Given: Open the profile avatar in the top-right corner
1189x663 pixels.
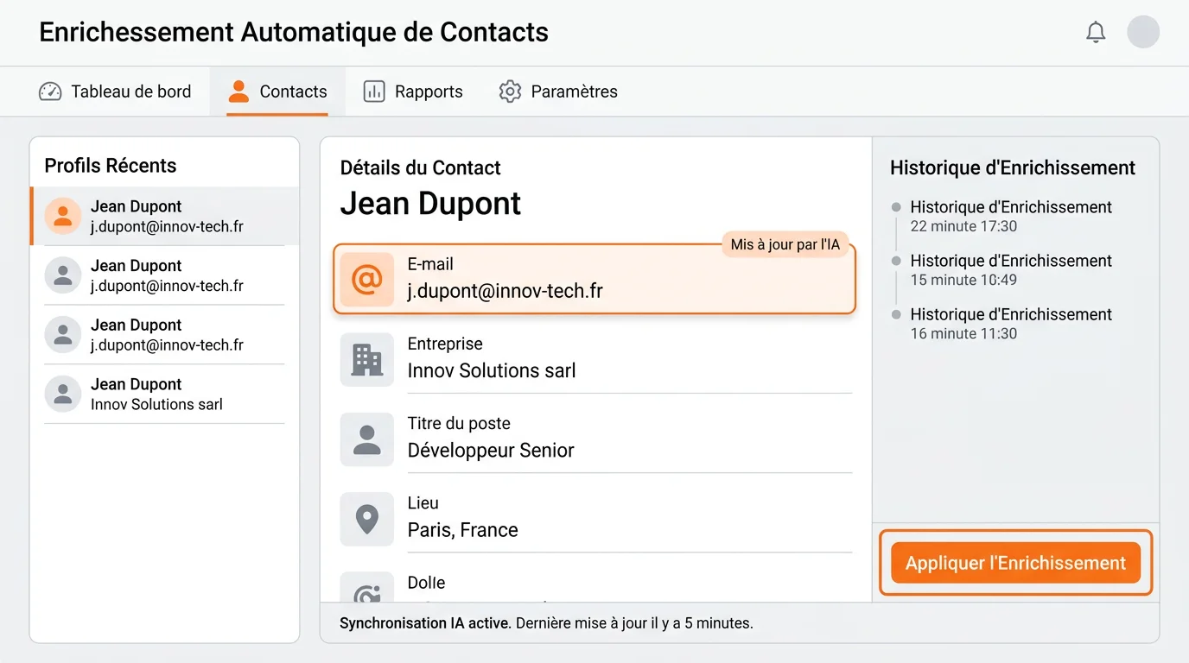Looking at the screenshot, I should click(x=1143, y=32).
